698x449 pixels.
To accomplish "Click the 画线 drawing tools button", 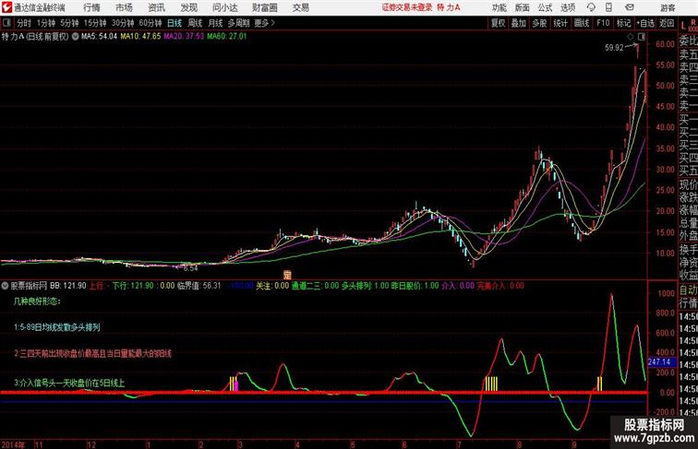I will [x=582, y=23].
